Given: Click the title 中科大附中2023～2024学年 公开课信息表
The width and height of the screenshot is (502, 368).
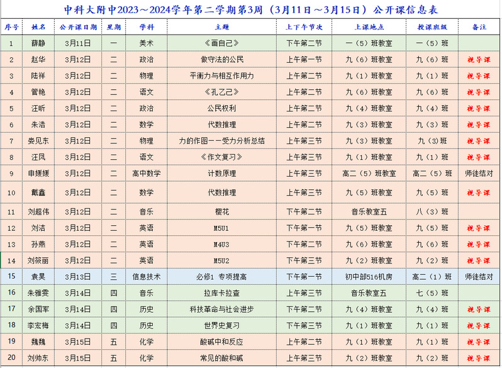Looking at the screenshot, I should coord(250,9).
